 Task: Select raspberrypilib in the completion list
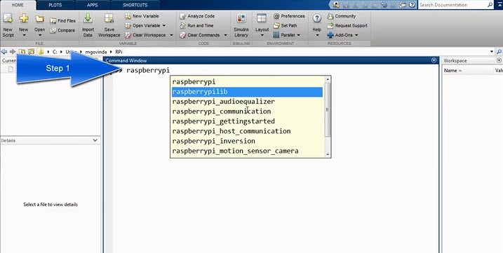tap(247, 92)
